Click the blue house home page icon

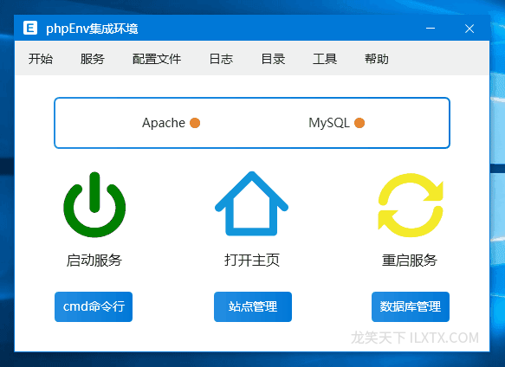[251, 203]
